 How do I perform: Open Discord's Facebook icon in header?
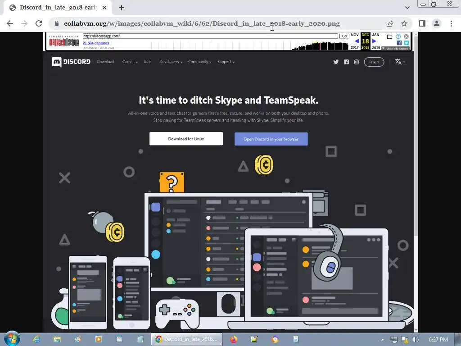tap(346, 62)
